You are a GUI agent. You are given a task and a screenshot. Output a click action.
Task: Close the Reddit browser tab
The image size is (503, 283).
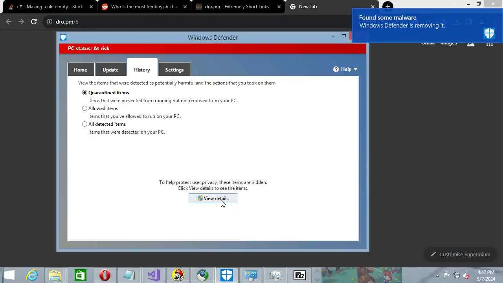coord(185,7)
